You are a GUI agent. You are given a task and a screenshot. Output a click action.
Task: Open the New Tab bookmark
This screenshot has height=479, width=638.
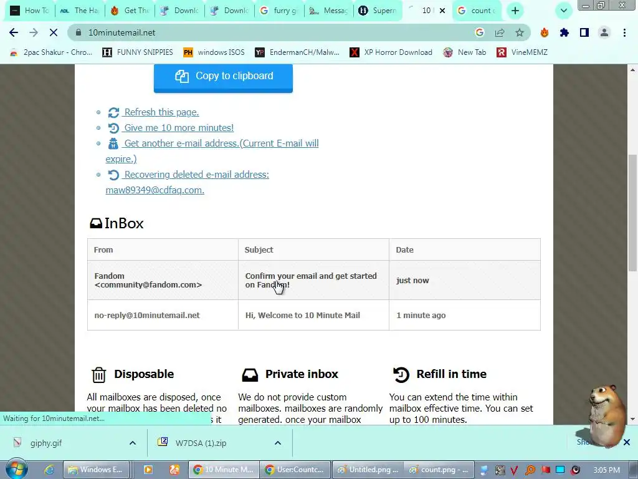[464, 52]
